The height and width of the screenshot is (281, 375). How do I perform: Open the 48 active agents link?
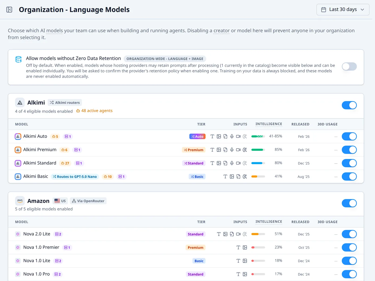coord(94,111)
